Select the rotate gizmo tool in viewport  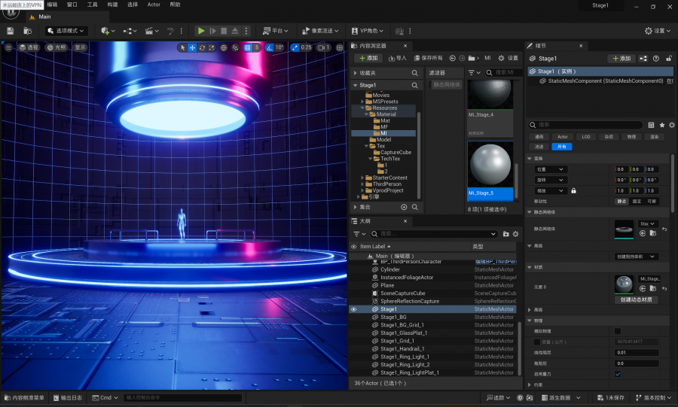[202, 47]
